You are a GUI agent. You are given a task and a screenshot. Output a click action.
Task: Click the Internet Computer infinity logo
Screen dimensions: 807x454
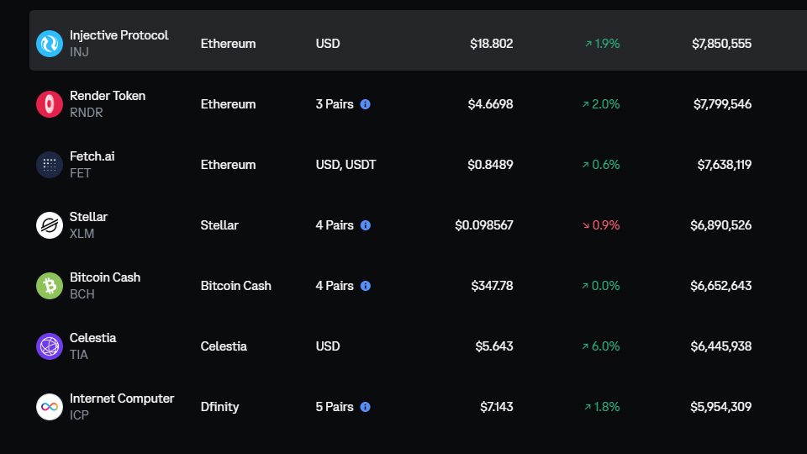(50, 407)
